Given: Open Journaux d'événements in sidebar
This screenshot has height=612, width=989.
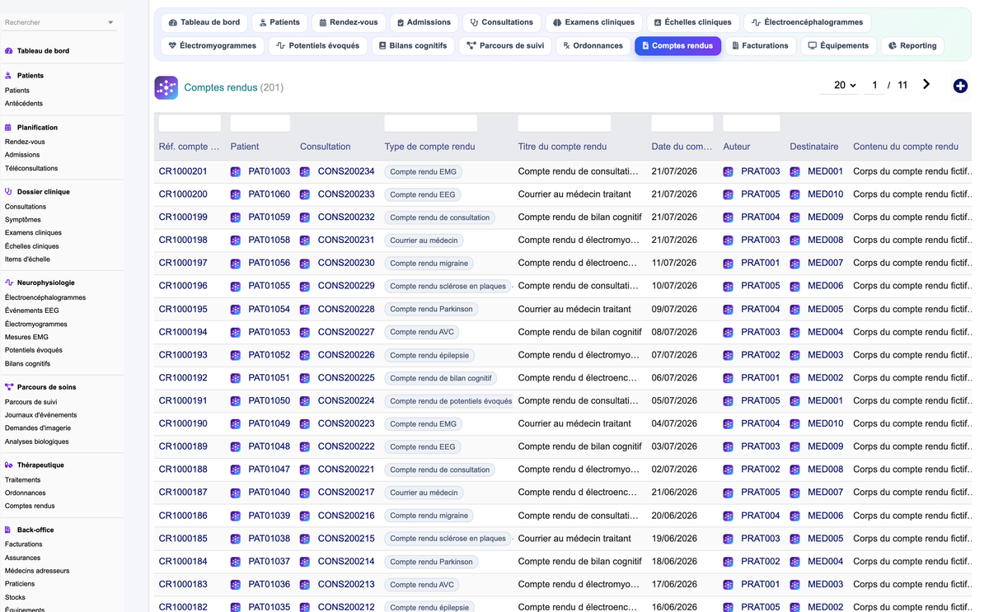Looking at the screenshot, I should pos(41,415).
